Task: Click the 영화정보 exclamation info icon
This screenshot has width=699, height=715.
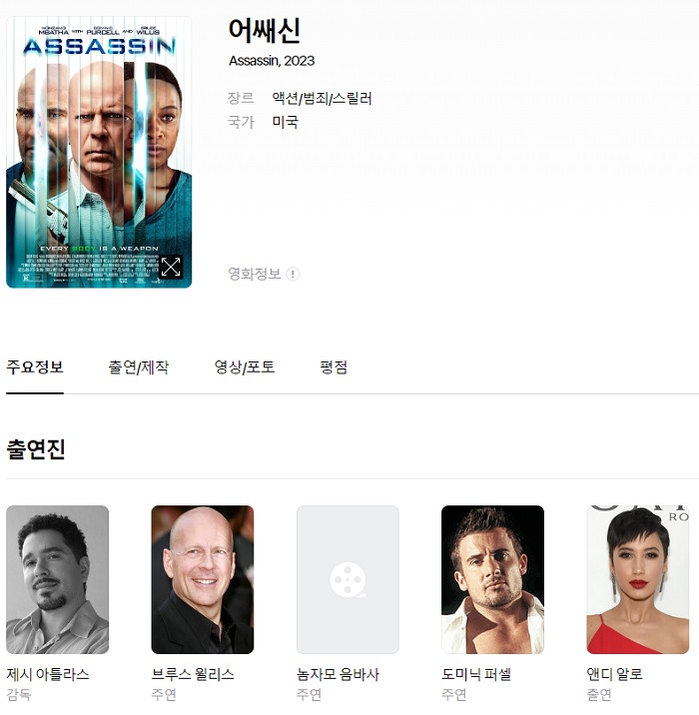Action: [x=293, y=274]
